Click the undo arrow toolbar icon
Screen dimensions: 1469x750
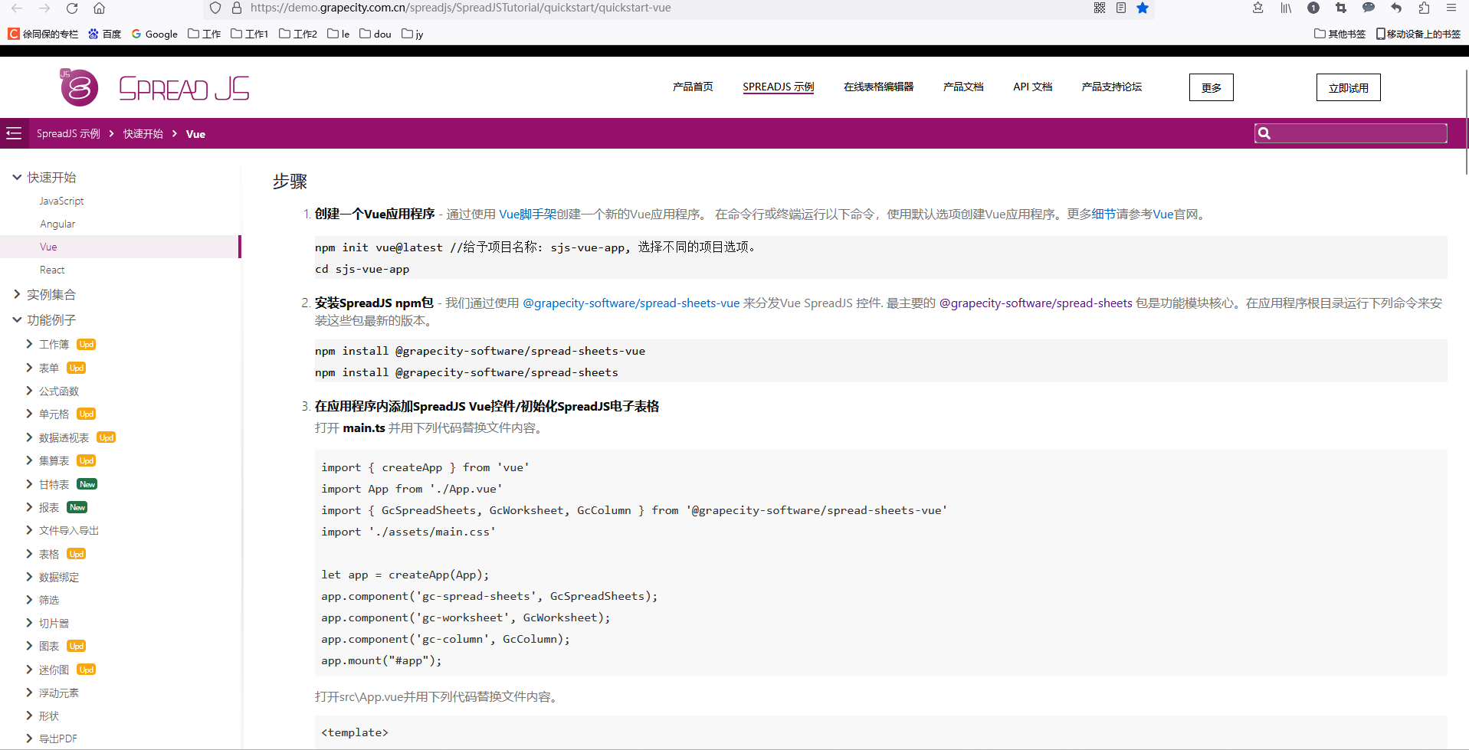(x=1396, y=8)
